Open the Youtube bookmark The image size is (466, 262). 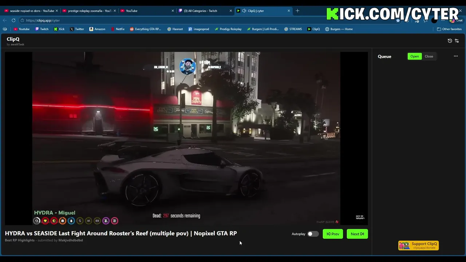[x=21, y=29]
